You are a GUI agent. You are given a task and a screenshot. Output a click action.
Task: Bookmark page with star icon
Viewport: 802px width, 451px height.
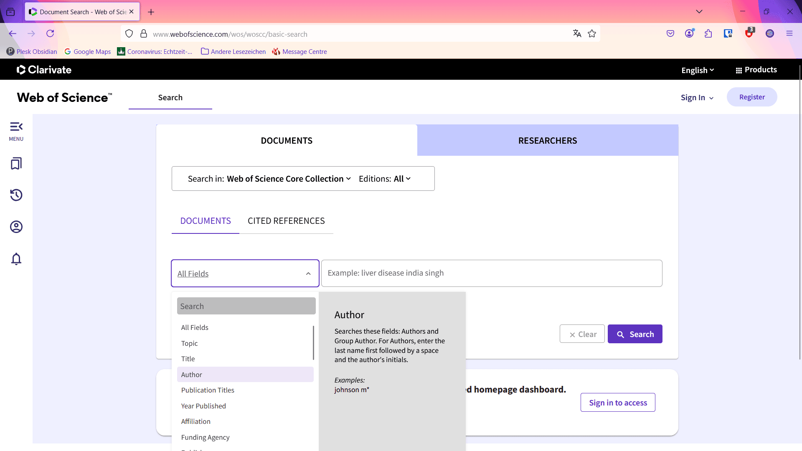pos(592,33)
